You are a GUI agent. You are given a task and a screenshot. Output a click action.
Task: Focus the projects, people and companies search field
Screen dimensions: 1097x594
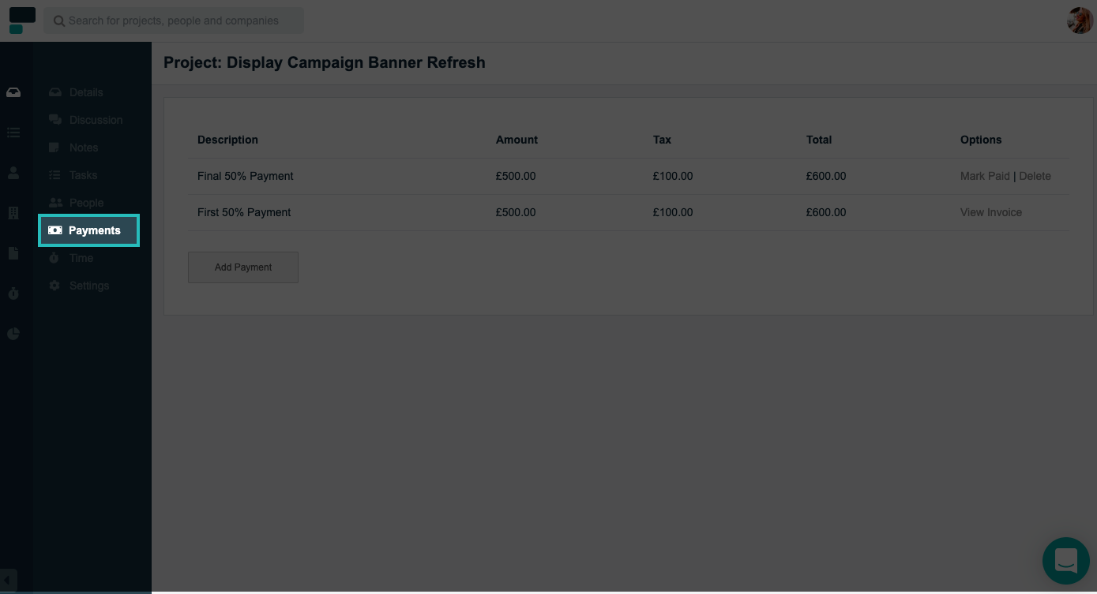point(174,21)
